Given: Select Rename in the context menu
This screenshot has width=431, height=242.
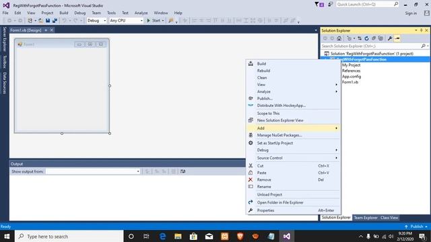Looking at the screenshot, I should click(294, 187).
